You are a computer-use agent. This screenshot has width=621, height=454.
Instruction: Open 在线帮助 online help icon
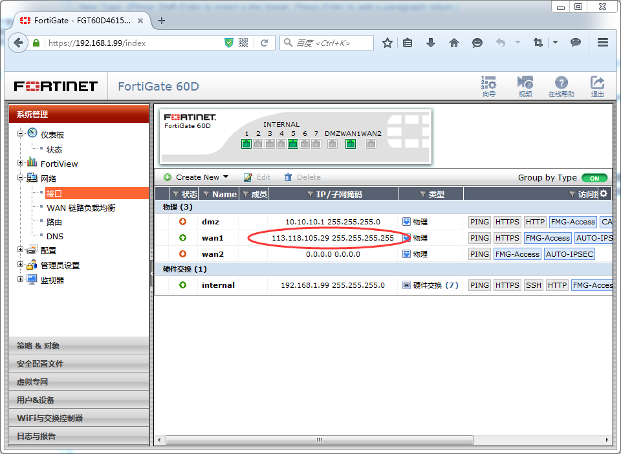click(x=561, y=86)
